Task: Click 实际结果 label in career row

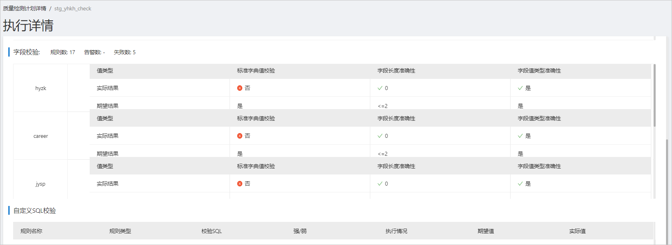Action: tap(108, 136)
